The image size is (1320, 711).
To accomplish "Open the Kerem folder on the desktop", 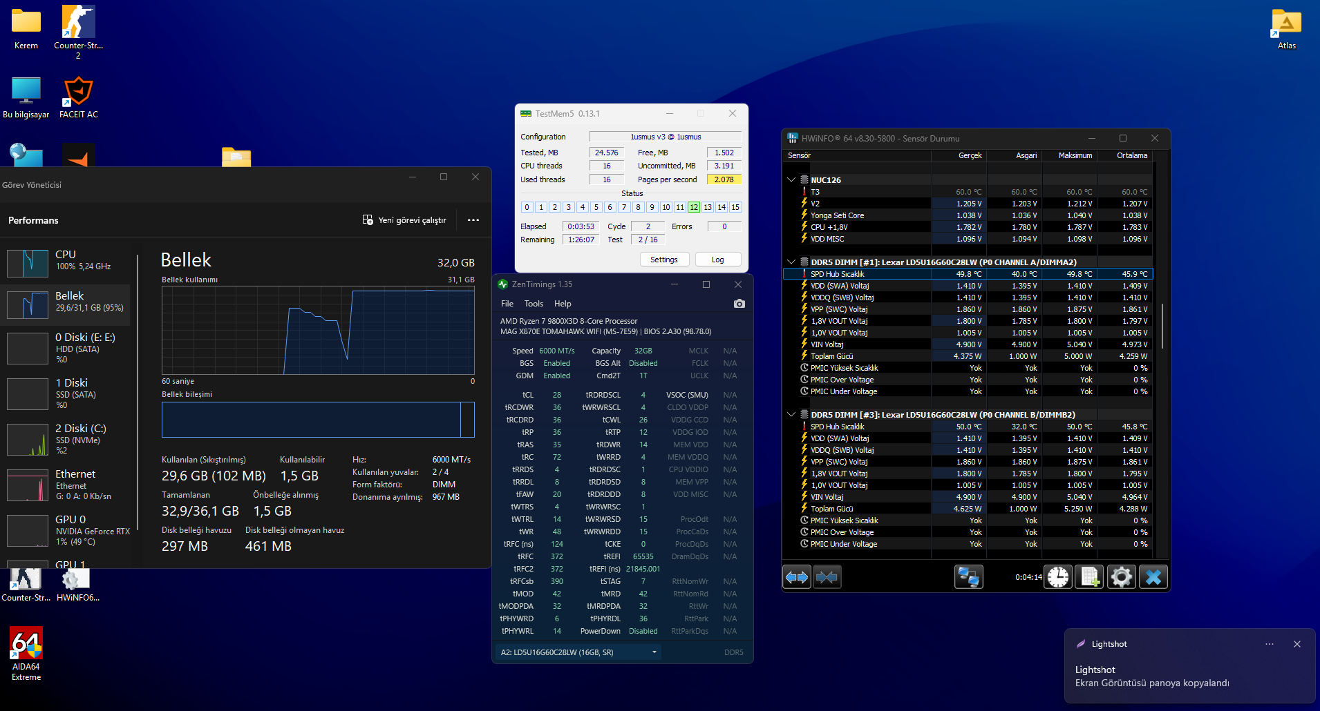I will [26, 29].
